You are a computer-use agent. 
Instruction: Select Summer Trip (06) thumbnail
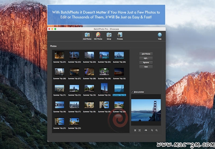tap(59, 72)
